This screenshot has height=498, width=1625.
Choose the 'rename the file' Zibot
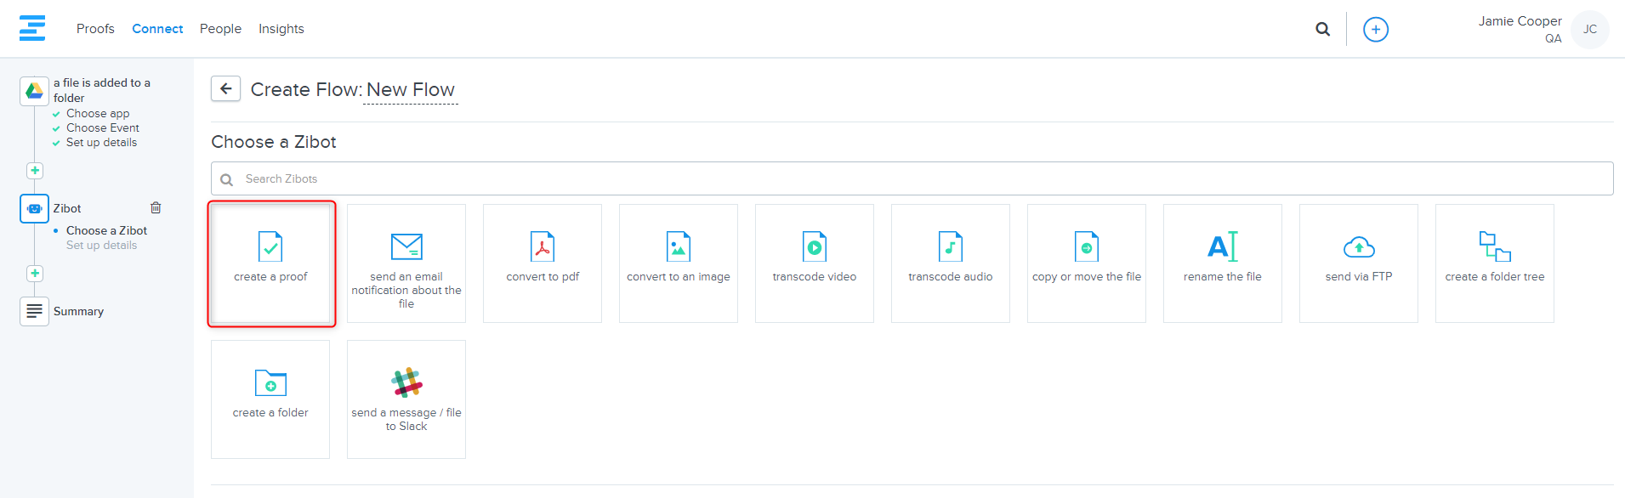pyautogui.click(x=1223, y=263)
